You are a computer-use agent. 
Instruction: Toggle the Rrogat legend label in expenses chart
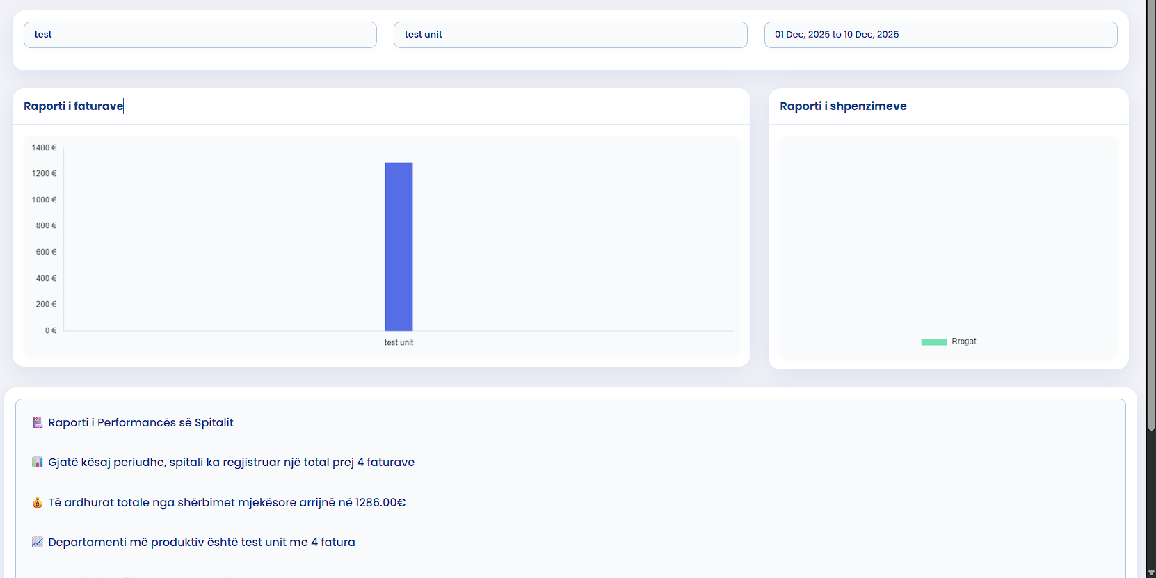click(963, 342)
